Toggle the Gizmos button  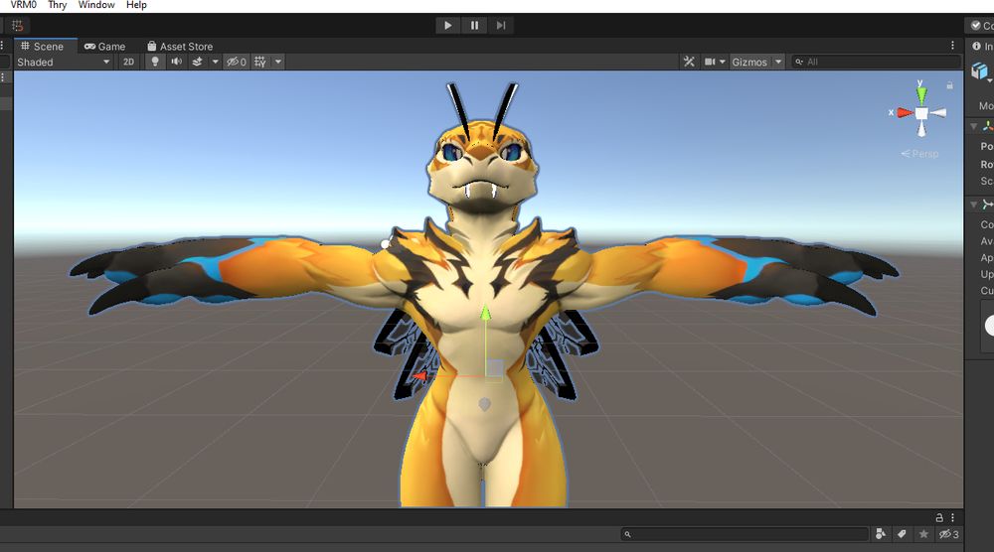click(x=749, y=62)
